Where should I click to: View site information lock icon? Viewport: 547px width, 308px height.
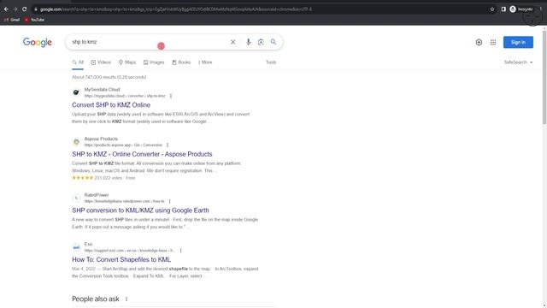pos(36,9)
